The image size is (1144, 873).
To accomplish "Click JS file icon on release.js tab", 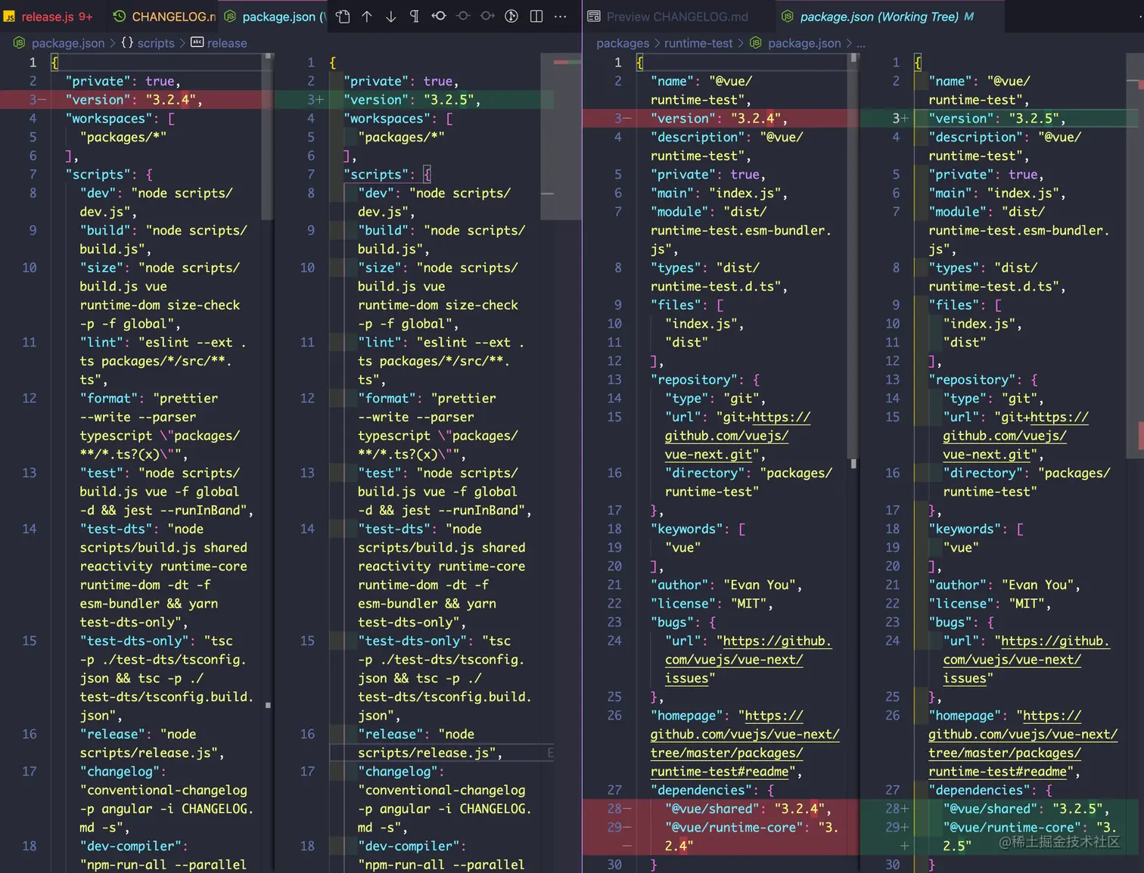I will click(x=9, y=17).
